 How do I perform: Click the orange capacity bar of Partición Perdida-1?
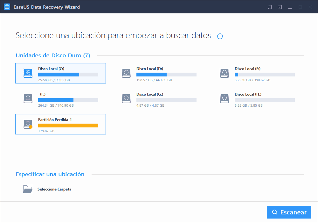pos(69,126)
